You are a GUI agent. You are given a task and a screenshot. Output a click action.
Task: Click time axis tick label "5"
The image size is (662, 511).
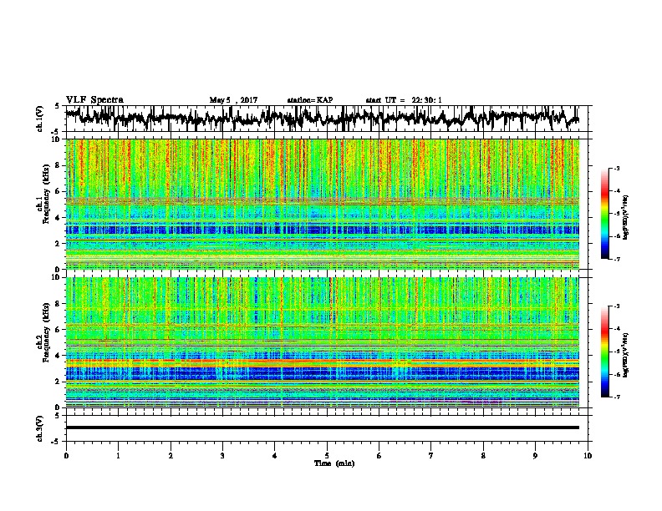coord(327,456)
